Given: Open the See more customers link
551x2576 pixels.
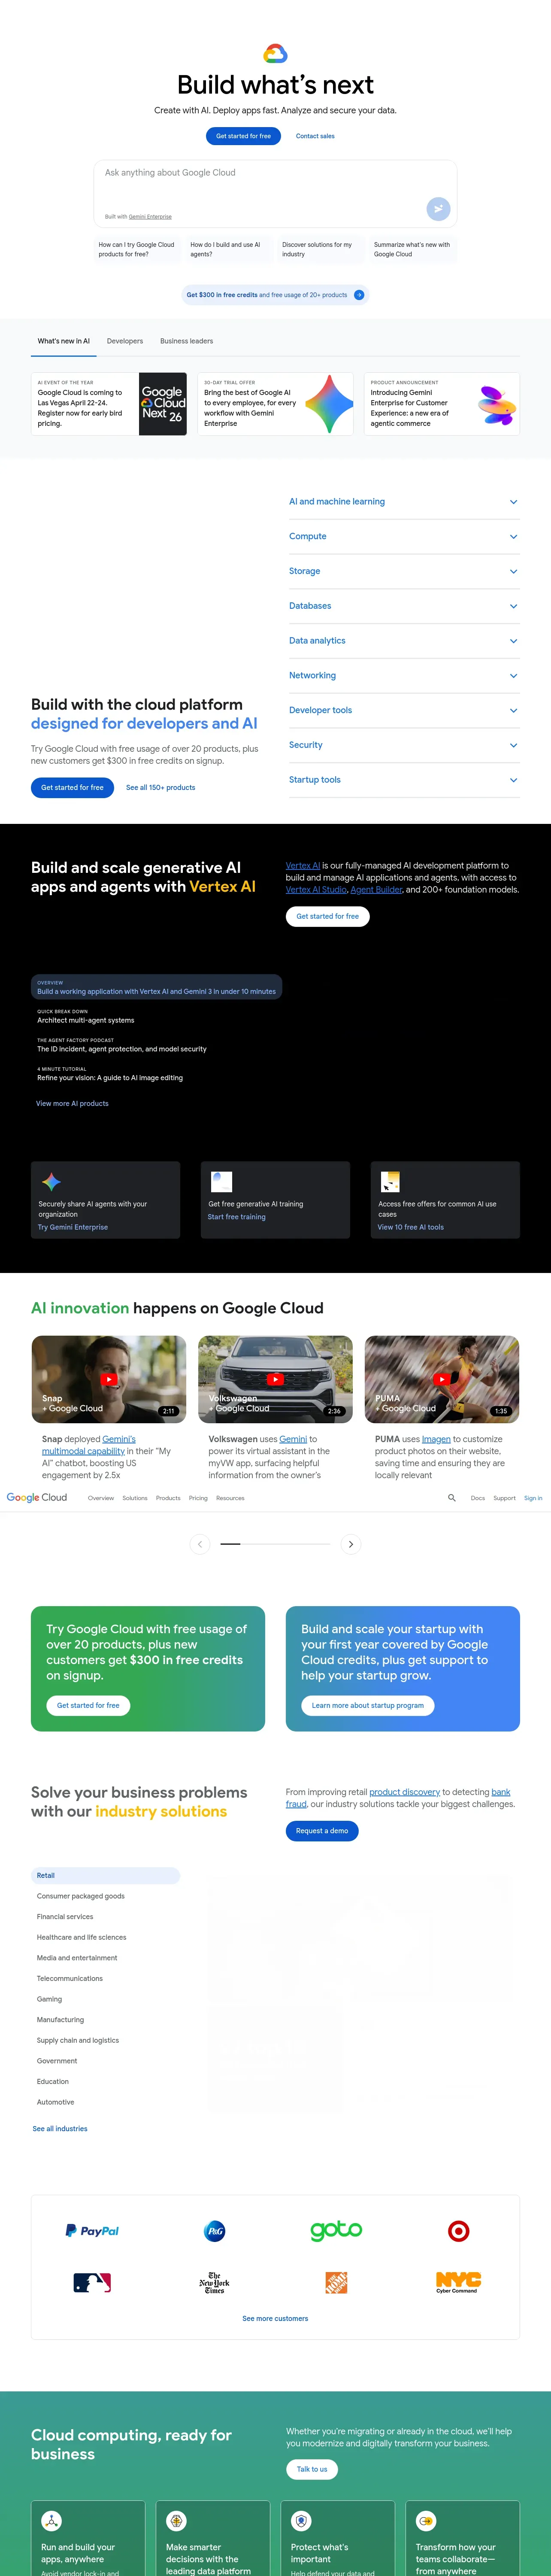Looking at the screenshot, I should click(275, 2319).
